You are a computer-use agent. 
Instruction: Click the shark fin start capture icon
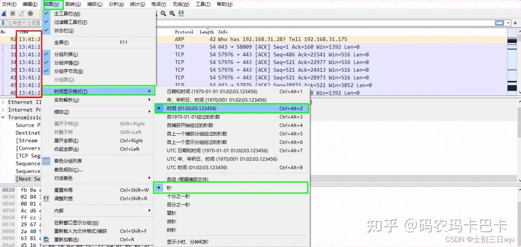click(x=4, y=13)
